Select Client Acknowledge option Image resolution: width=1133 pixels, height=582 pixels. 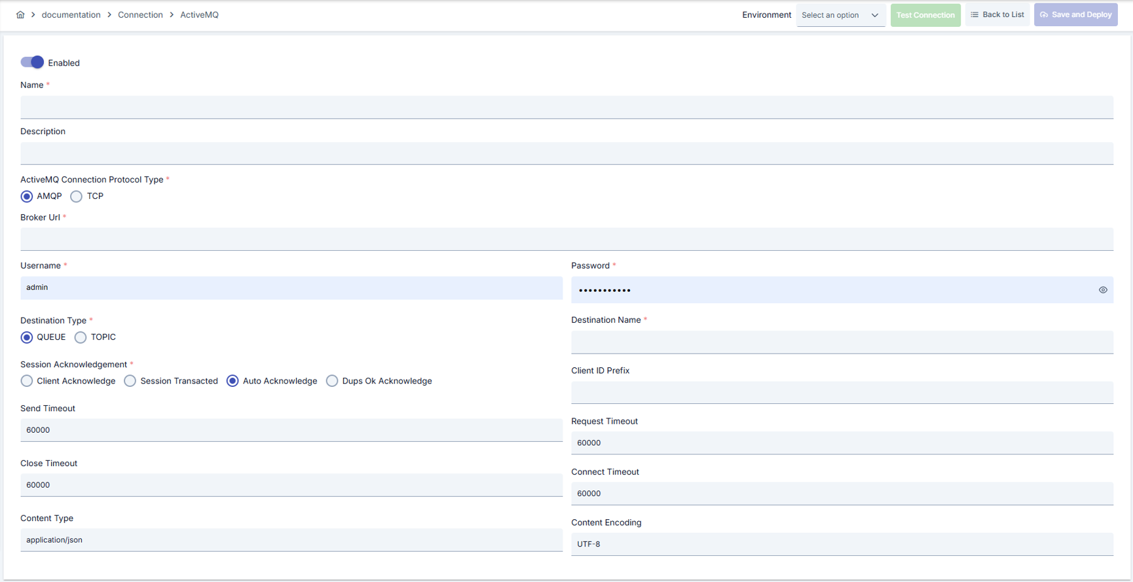27,381
